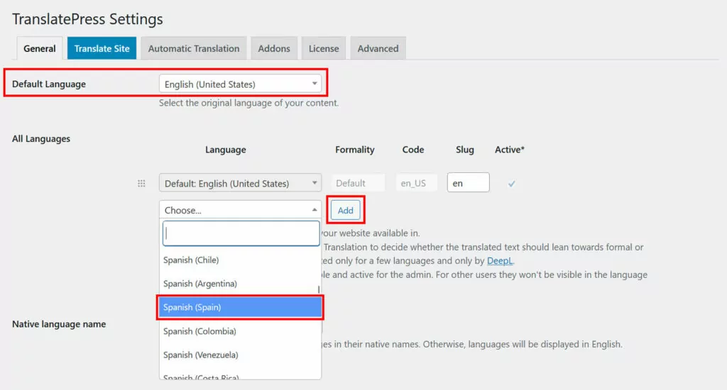Click the Active* column header
The height and width of the screenshot is (390, 727).
click(510, 150)
